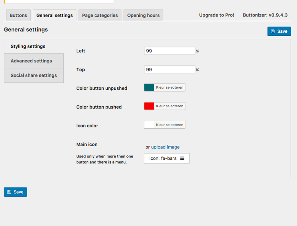Click the floppy disk icon in bottom Save button
The width and height of the screenshot is (297, 226).
(x=9, y=192)
